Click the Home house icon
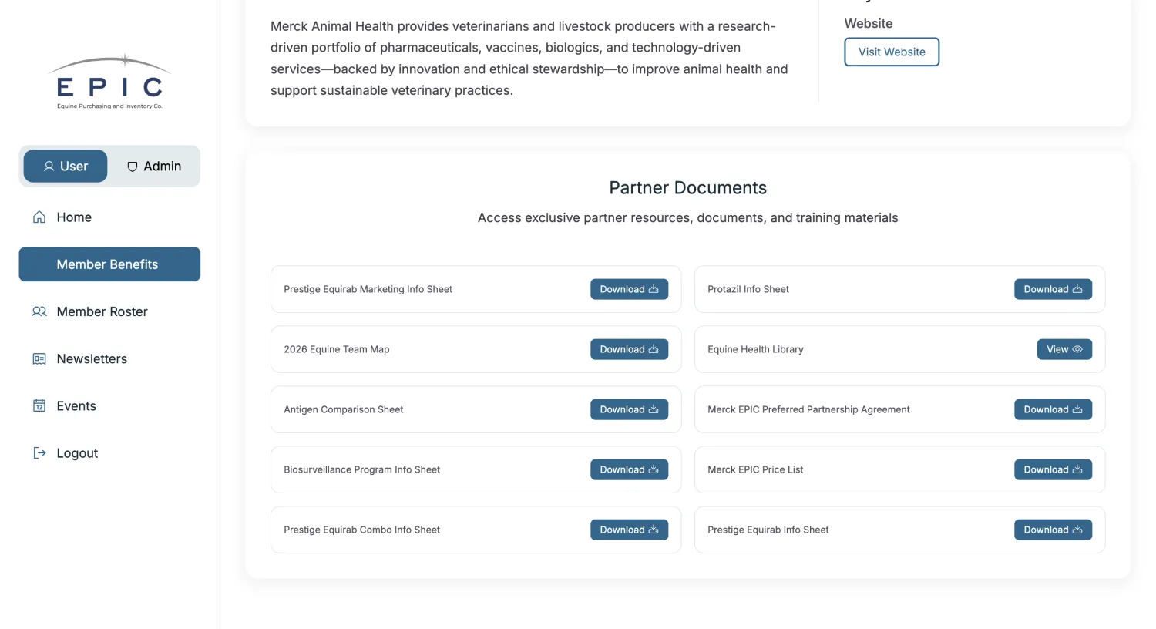Screen dimensions: 1156x629 [x=39, y=217]
